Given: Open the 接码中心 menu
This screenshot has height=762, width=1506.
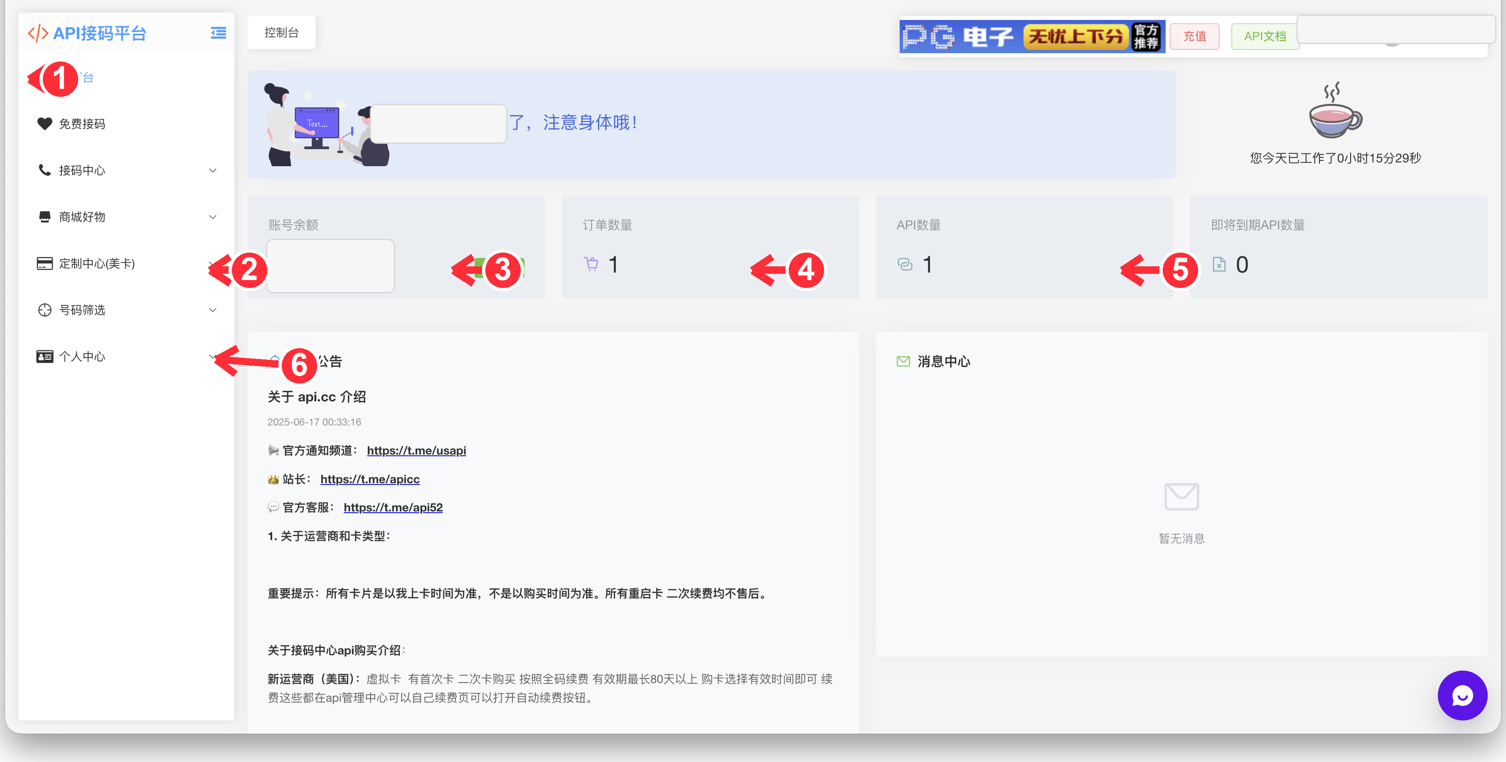Looking at the screenshot, I should click(126, 171).
